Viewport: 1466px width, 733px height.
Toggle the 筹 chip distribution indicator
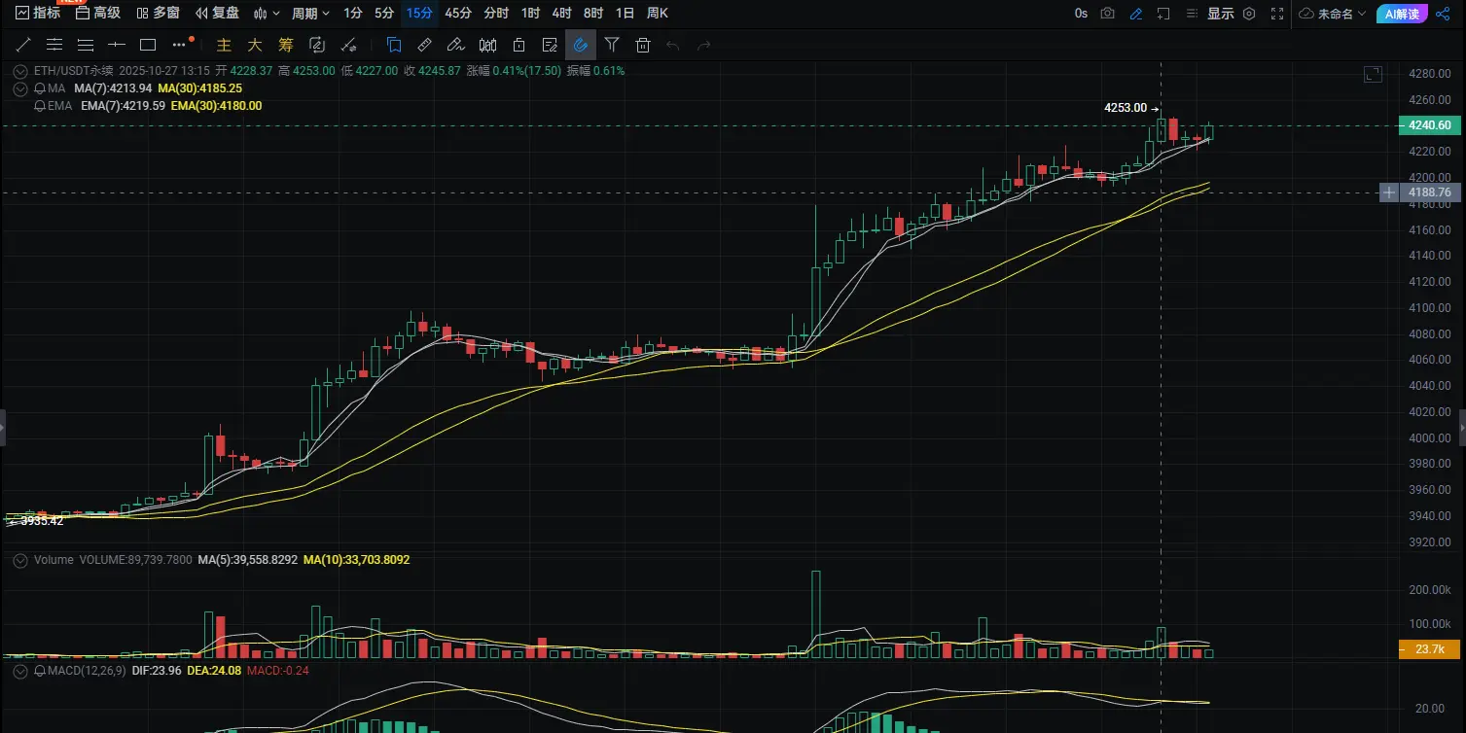(x=286, y=45)
